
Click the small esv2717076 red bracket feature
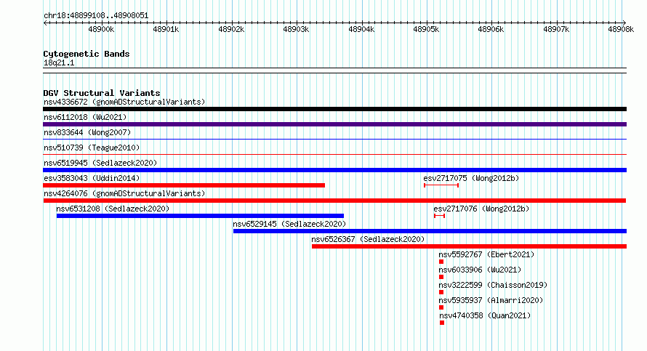pos(439,216)
